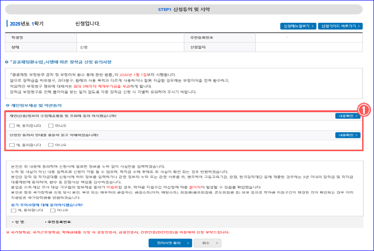
Task: Click '상기 주의사항에 대해 동의하시겠습니까?' text
Action: [47, 205]
